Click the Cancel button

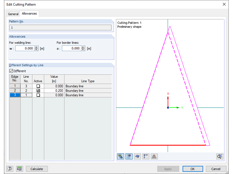(x=216, y=169)
